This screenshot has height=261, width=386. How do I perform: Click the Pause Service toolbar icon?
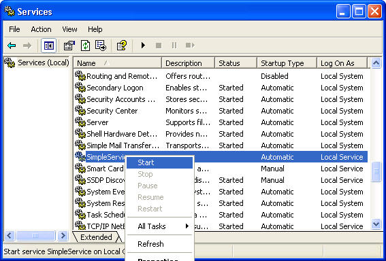[174, 46]
